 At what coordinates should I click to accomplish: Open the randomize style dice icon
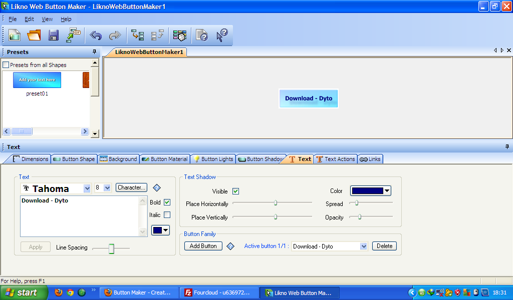tap(179, 35)
